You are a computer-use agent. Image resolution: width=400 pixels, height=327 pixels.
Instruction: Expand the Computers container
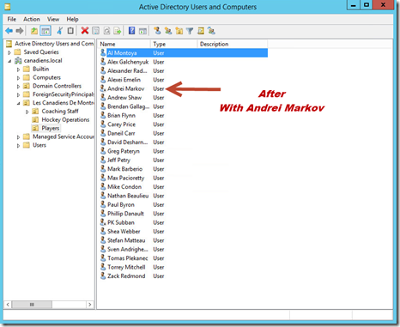coord(18,78)
